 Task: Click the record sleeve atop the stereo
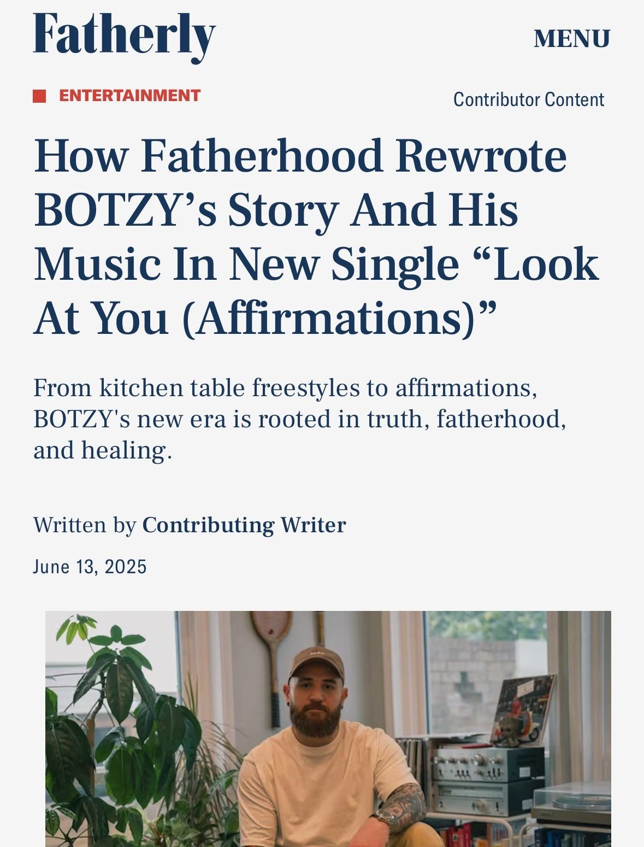point(523,710)
